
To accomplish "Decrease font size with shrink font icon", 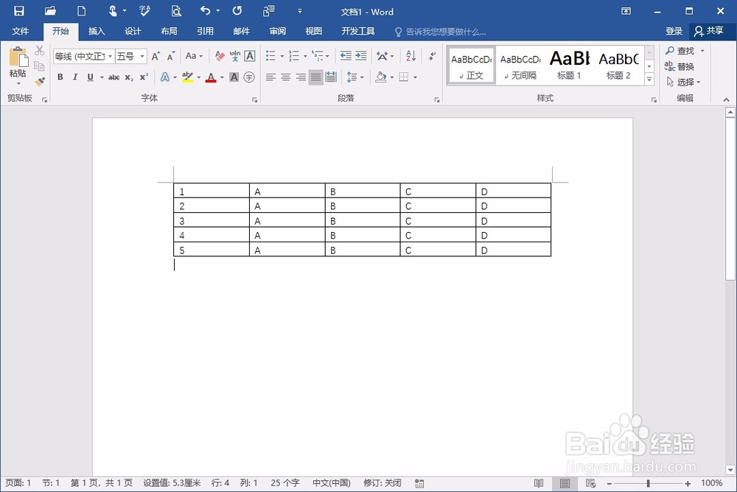I will pos(171,57).
